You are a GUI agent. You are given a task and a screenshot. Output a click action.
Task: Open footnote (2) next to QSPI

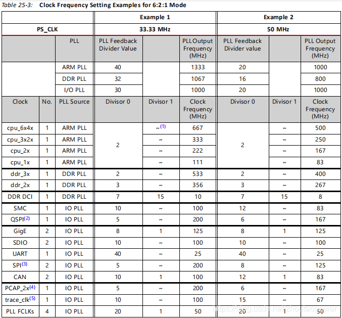coord(27,218)
